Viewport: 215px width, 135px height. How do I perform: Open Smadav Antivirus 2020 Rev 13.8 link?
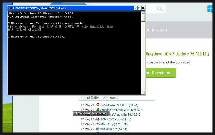point(121,110)
